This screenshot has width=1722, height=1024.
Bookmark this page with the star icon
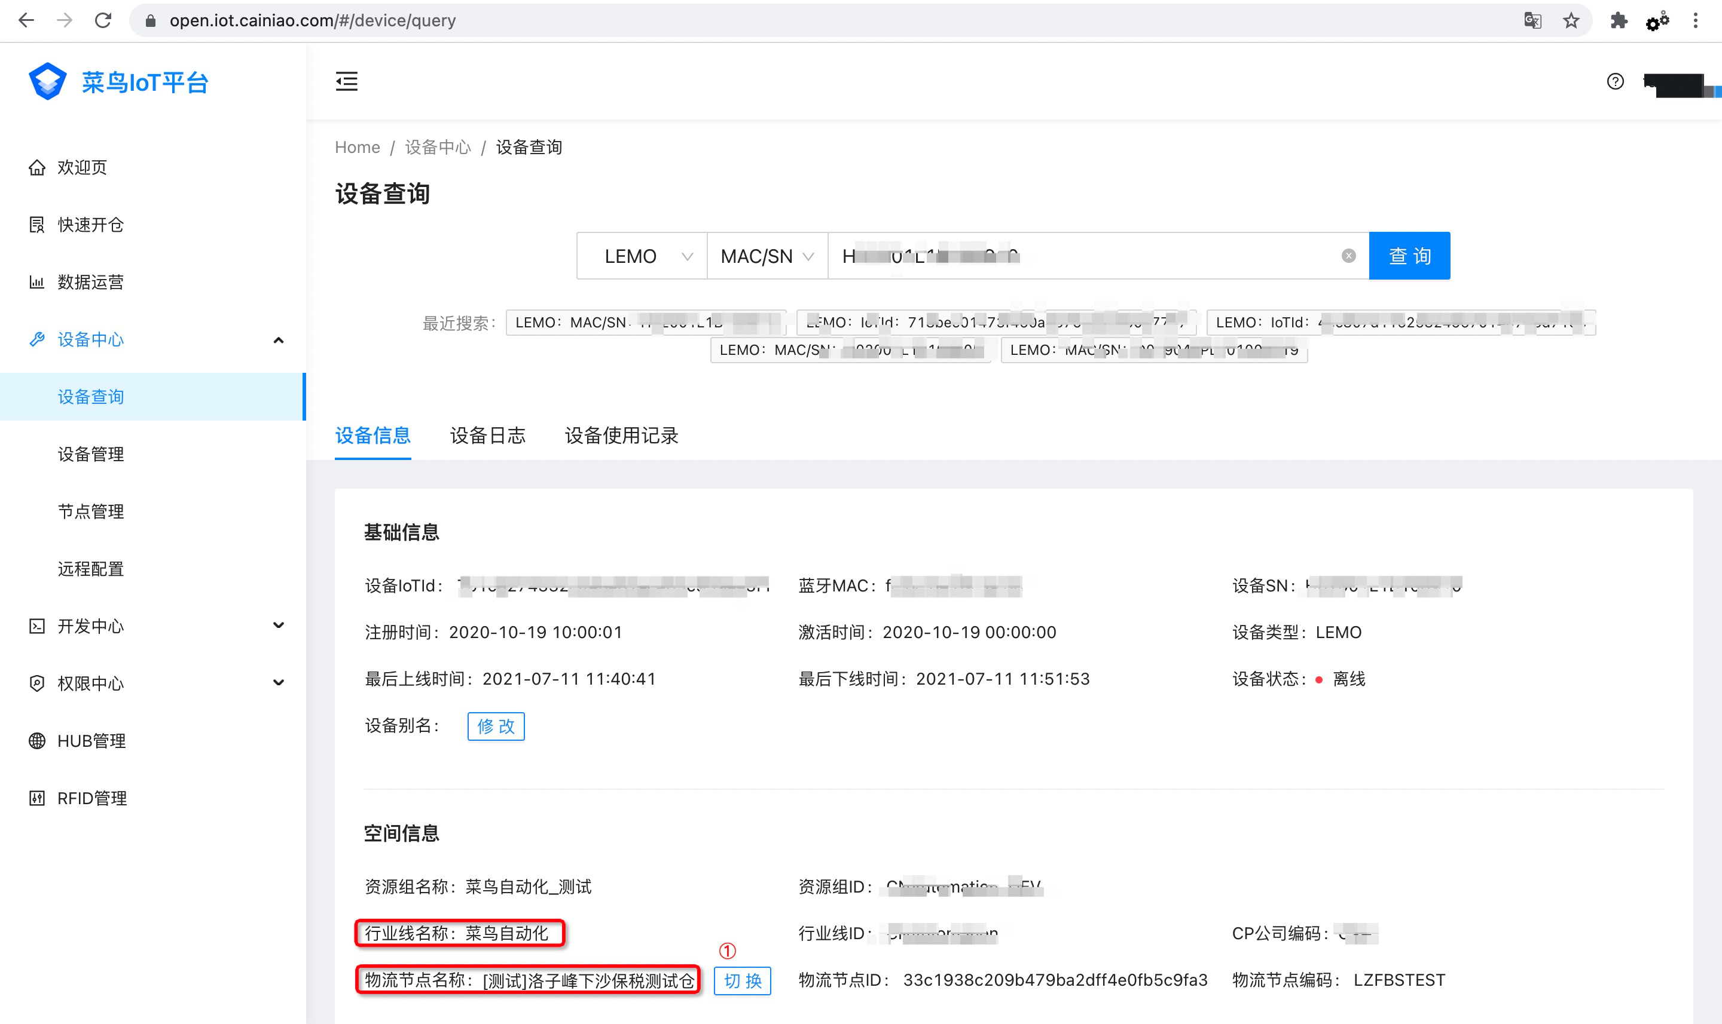1571,21
